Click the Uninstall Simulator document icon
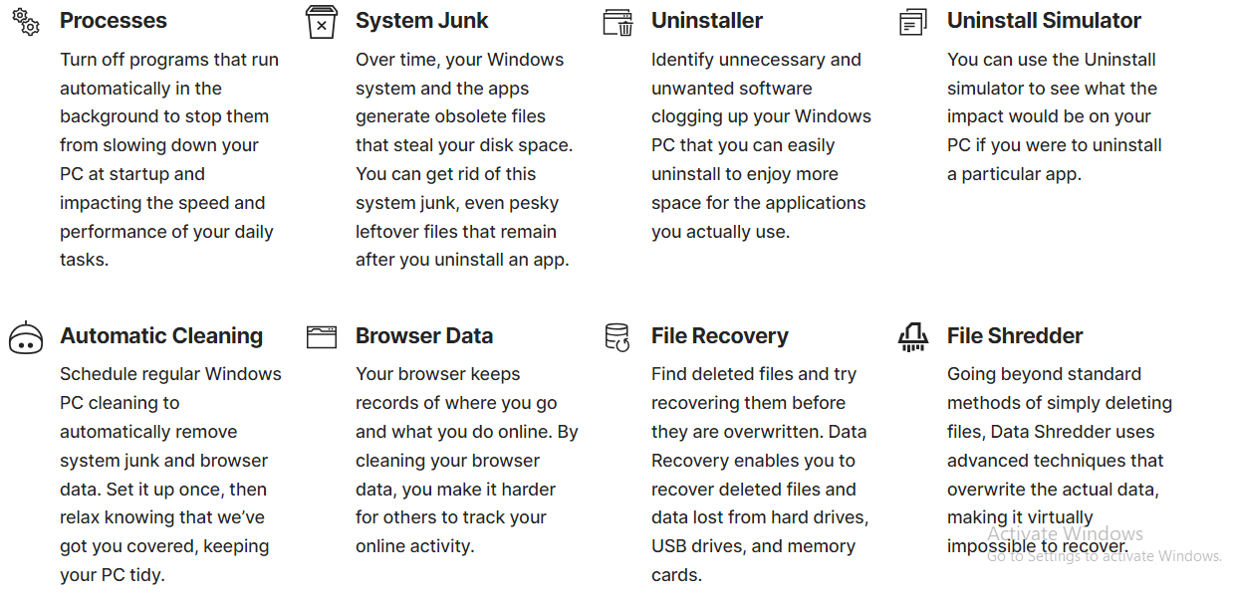The image size is (1234, 597). [912, 22]
